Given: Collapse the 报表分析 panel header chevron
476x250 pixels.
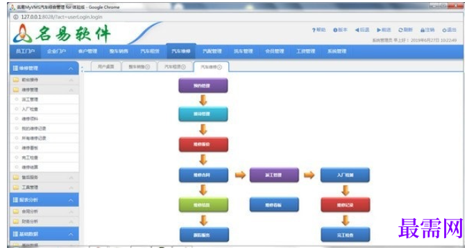Looking at the screenshot, I should point(71,200).
